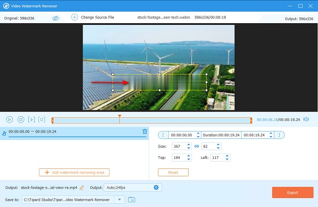Click the top-center handle of selection box

pos(160,74)
